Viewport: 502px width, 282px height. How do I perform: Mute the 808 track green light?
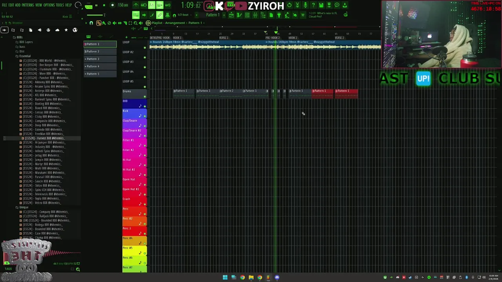145,106
